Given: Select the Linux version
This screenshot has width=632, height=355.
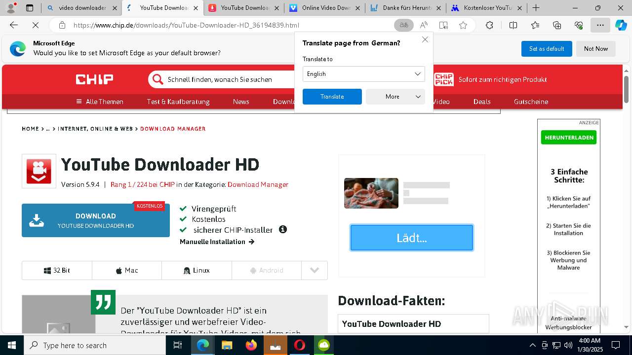Looking at the screenshot, I should 197,270.
